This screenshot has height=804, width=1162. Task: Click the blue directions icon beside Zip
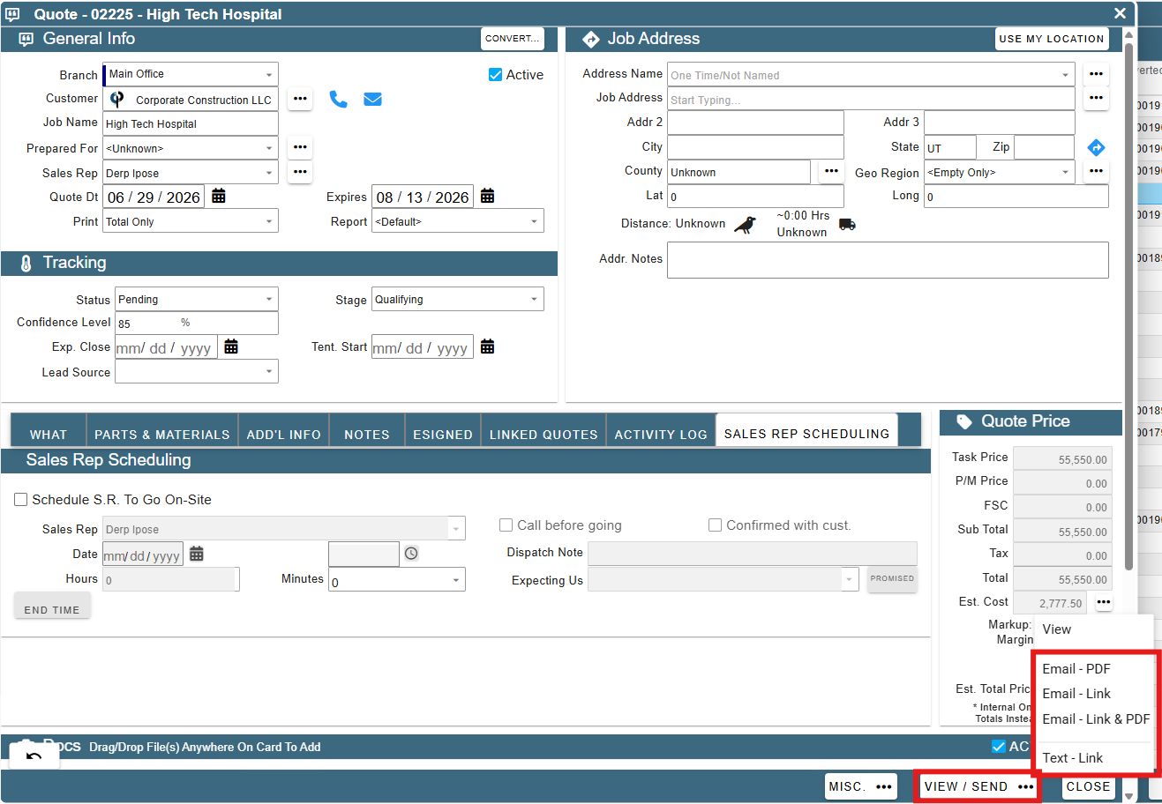tap(1096, 147)
